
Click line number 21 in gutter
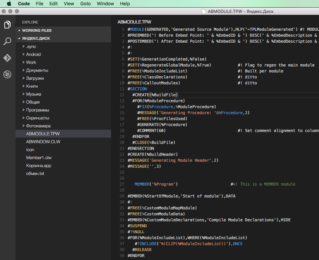(x=122, y=149)
